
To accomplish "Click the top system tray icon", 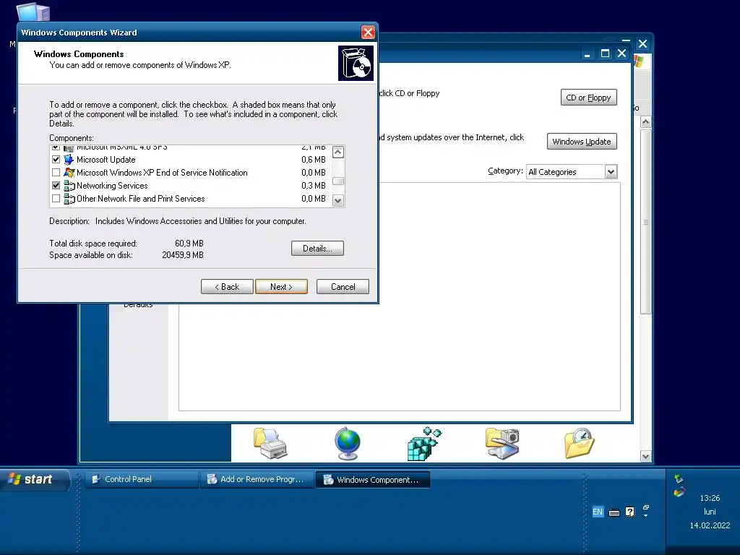I will click(x=679, y=478).
